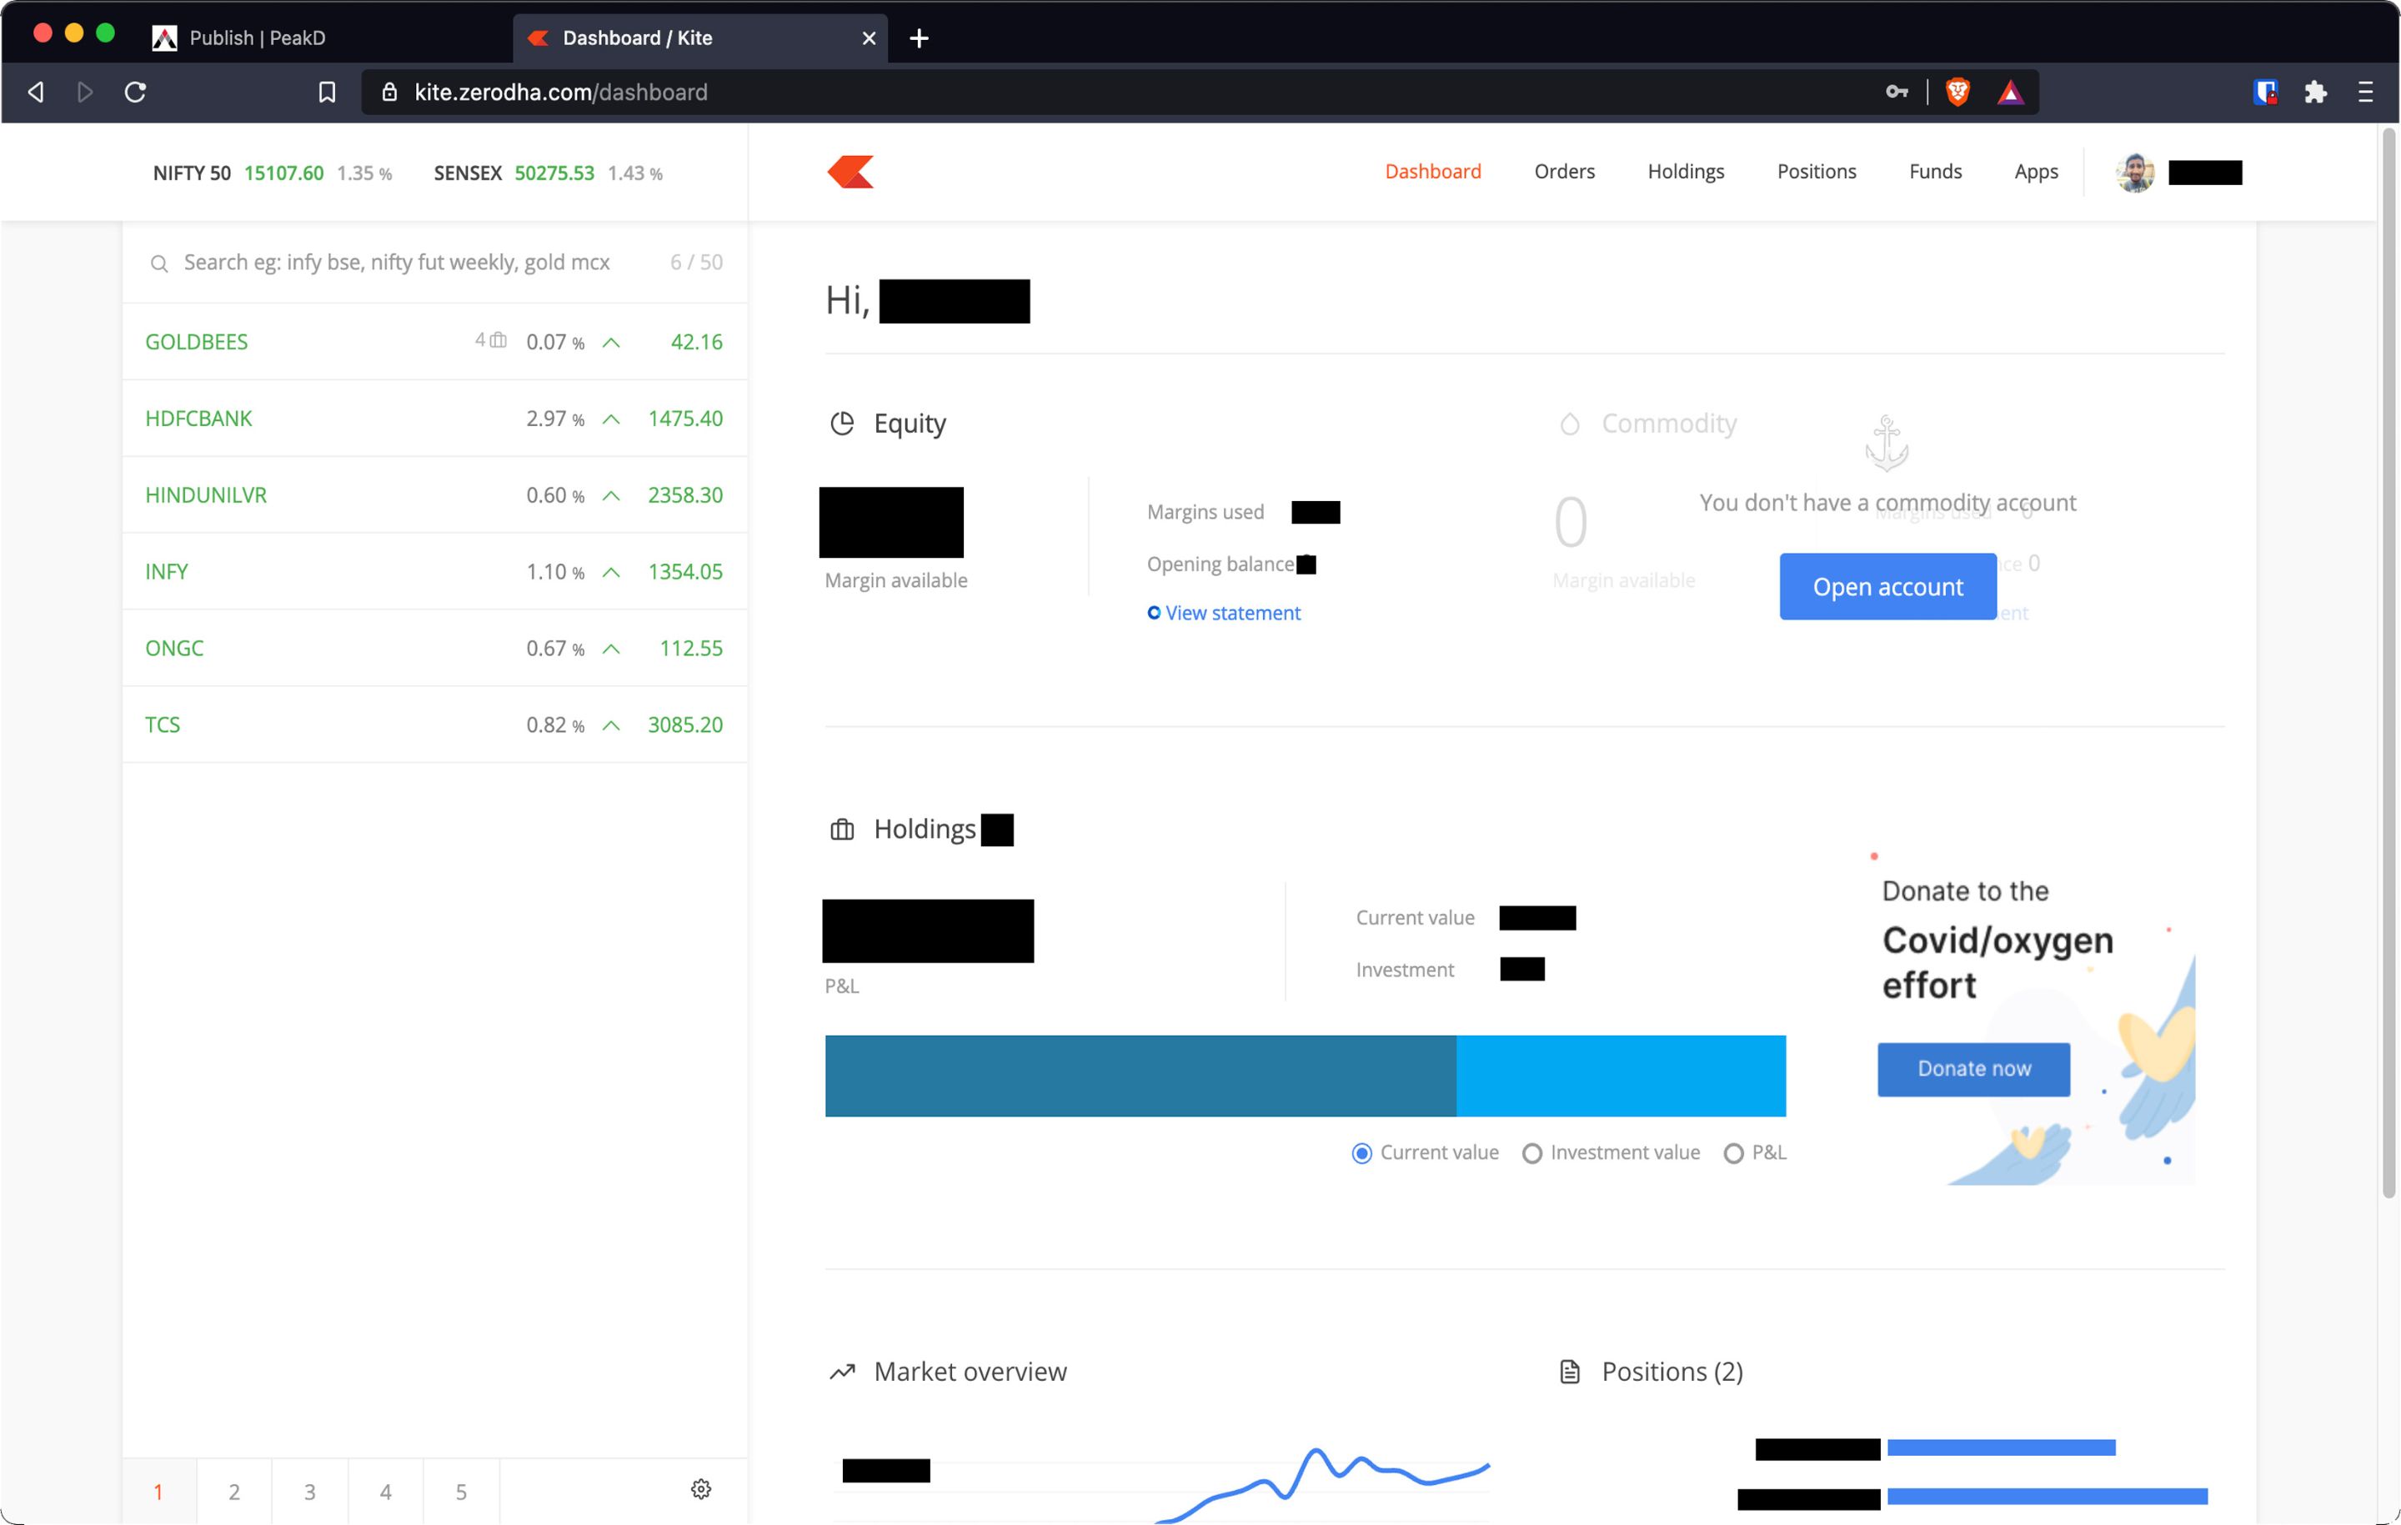Switch to watchlist 5
Image resolution: width=2401 pixels, height=1525 pixels.
pos(462,1491)
